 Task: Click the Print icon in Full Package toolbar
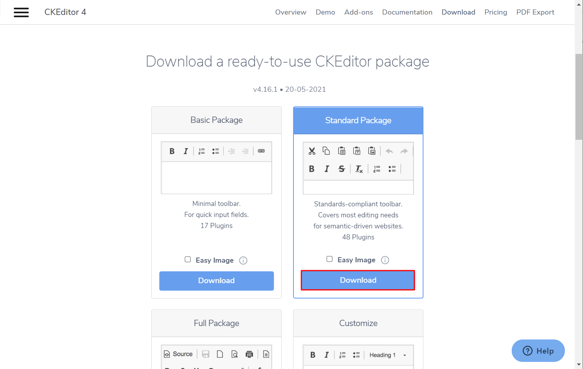[x=249, y=354]
